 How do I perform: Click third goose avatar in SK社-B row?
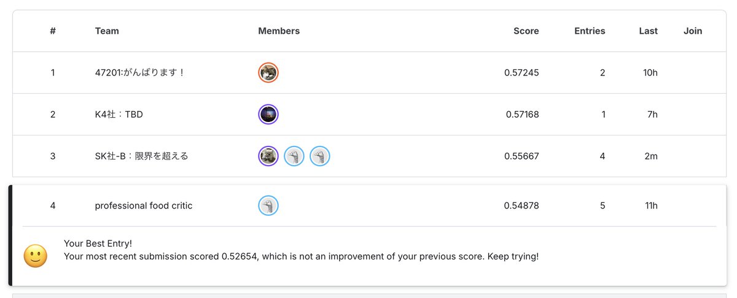click(x=320, y=156)
